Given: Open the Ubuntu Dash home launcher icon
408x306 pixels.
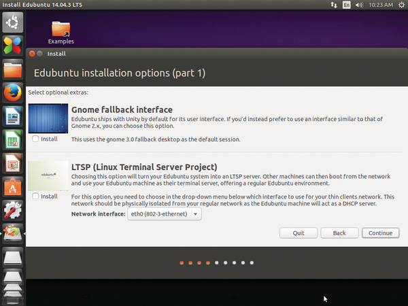Looking at the screenshot, I should (12, 22).
